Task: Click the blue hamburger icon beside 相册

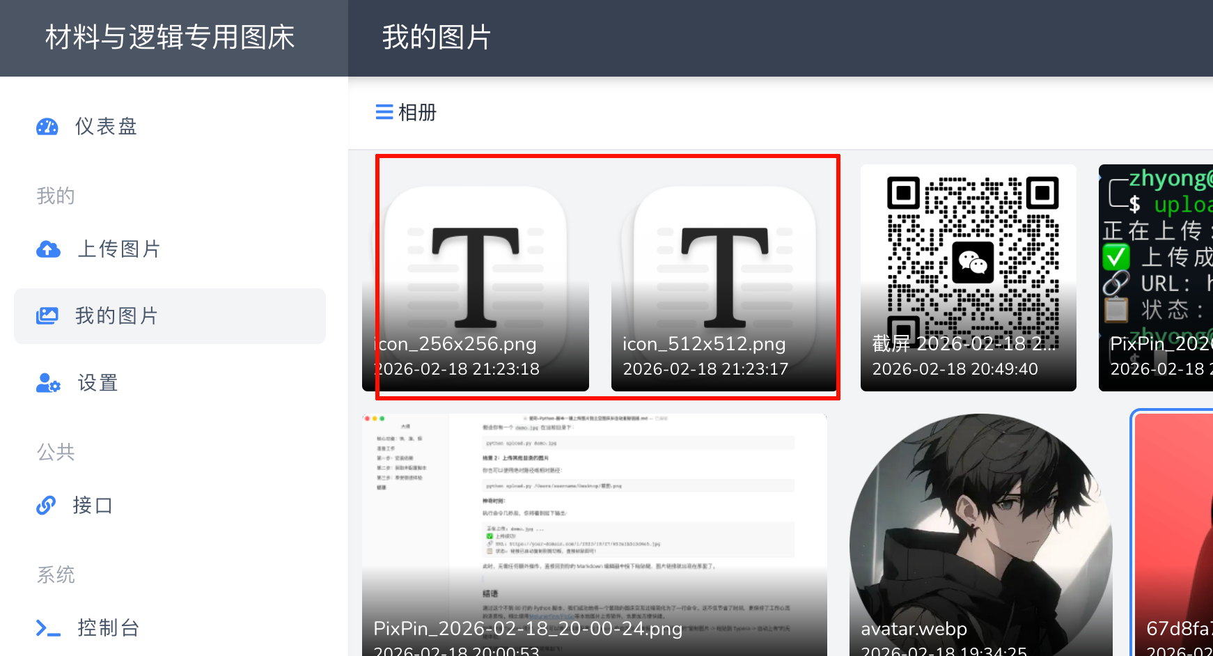Action: (x=384, y=112)
